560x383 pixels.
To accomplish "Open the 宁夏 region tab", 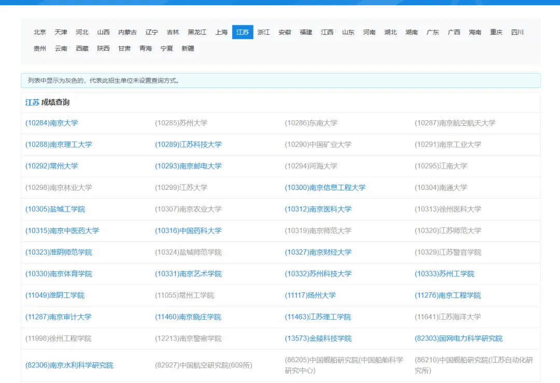I will (x=166, y=49).
